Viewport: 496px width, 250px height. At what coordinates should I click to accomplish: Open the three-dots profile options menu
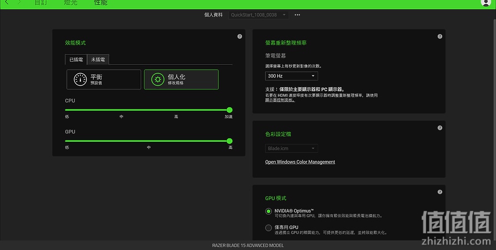[x=297, y=15]
